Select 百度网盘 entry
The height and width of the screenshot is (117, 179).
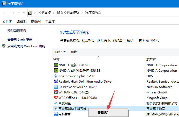pos(65,103)
